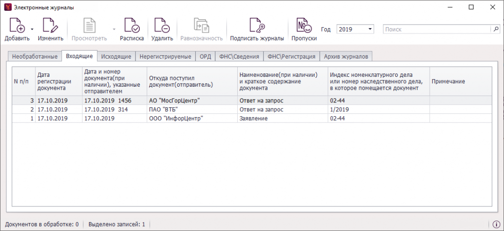Open the ФНС\Регистрация tab
Viewport: 504px width, 231px height.
point(292,57)
